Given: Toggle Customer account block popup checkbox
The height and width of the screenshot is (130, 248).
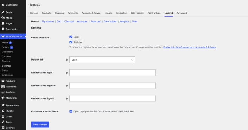Looking at the screenshot, I should (x=71, y=111).
